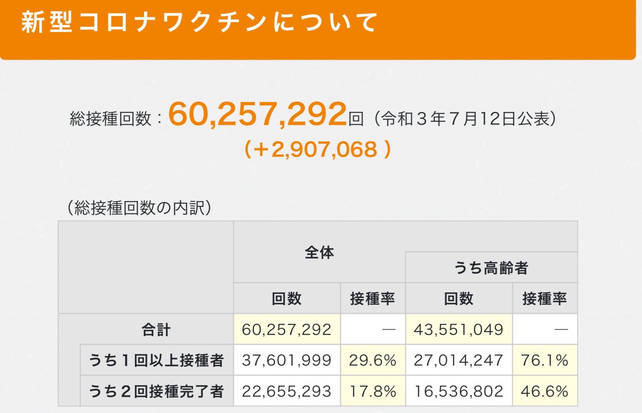Click the 接種率 header under うち高齢者

[x=545, y=298]
